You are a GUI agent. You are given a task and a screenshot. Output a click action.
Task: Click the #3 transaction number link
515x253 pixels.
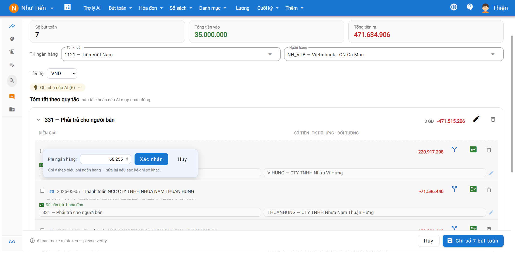coord(51,191)
